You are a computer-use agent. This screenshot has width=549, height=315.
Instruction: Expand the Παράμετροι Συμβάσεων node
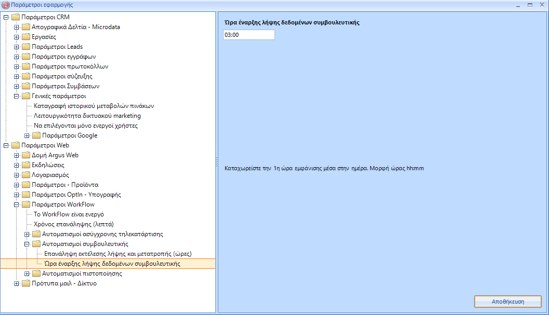(17, 86)
